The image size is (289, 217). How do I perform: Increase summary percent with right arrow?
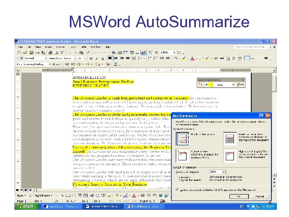[234, 85]
